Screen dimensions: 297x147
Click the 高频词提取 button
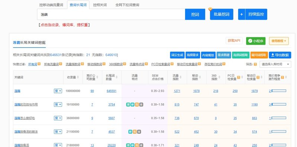tap(241, 55)
